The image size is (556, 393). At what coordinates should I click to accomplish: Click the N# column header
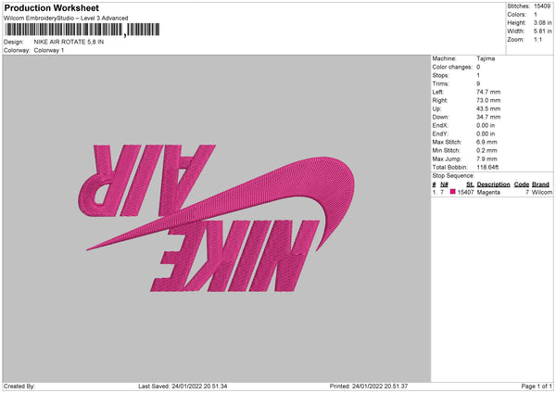(x=444, y=184)
